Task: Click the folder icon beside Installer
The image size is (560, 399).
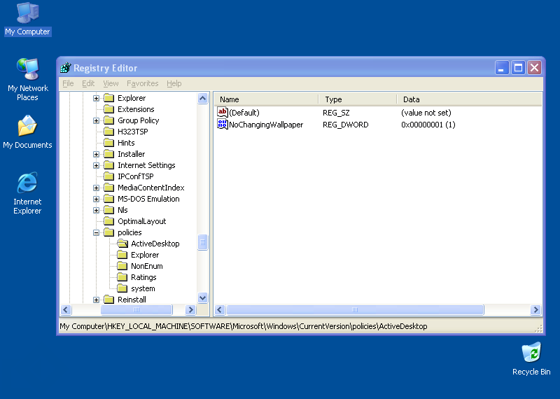Action: pyautogui.click(x=109, y=154)
